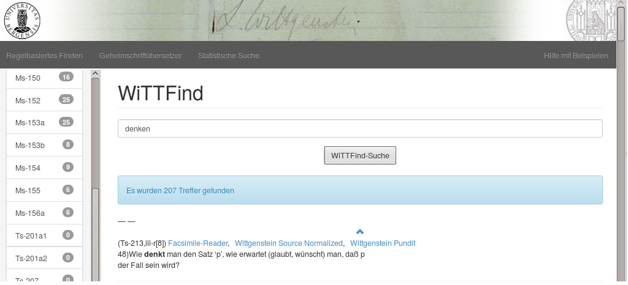Viewport: 628px width, 285px height.
Task: Click the WiTTFind-Suche button
Action: click(x=360, y=156)
